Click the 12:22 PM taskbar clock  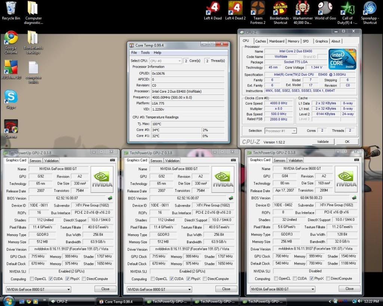click(x=371, y=302)
